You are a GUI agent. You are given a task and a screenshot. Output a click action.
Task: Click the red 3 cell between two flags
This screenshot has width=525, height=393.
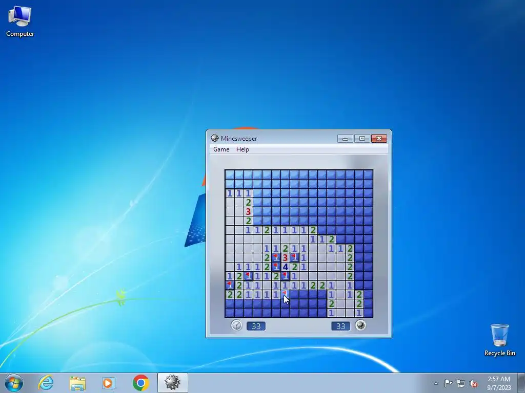pyautogui.click(x=285, y=258)
